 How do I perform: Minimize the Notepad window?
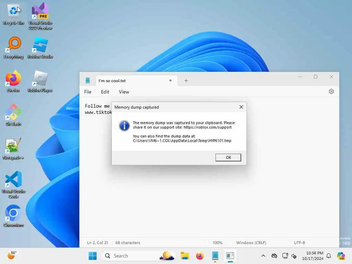[x=300, y=77]
